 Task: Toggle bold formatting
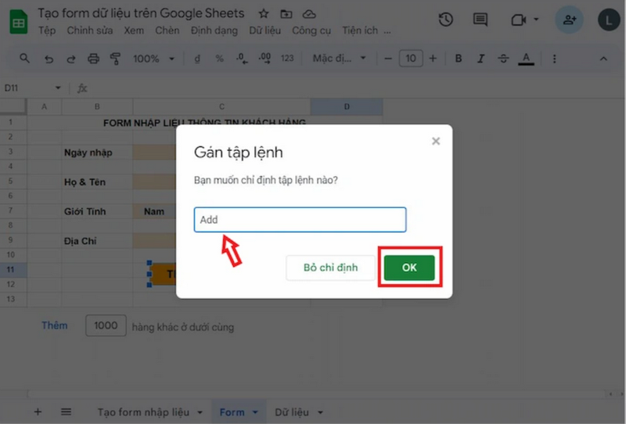(x=459, y=59)
